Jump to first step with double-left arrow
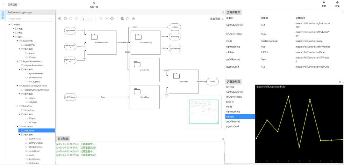The image size is (344, 165). coord(60,19)
